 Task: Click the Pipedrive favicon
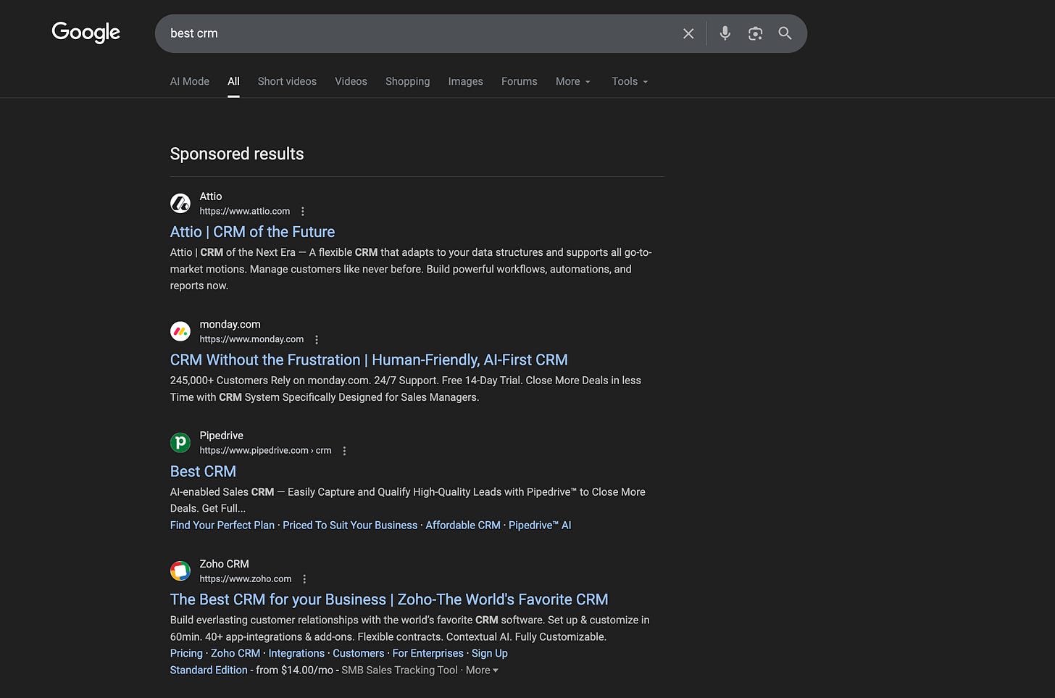[x=180, y=442]
